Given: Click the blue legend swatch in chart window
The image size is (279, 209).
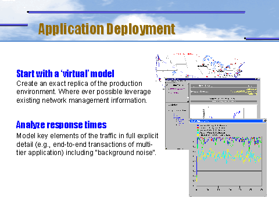Looking at the screenshot, I should coord(198,125).
